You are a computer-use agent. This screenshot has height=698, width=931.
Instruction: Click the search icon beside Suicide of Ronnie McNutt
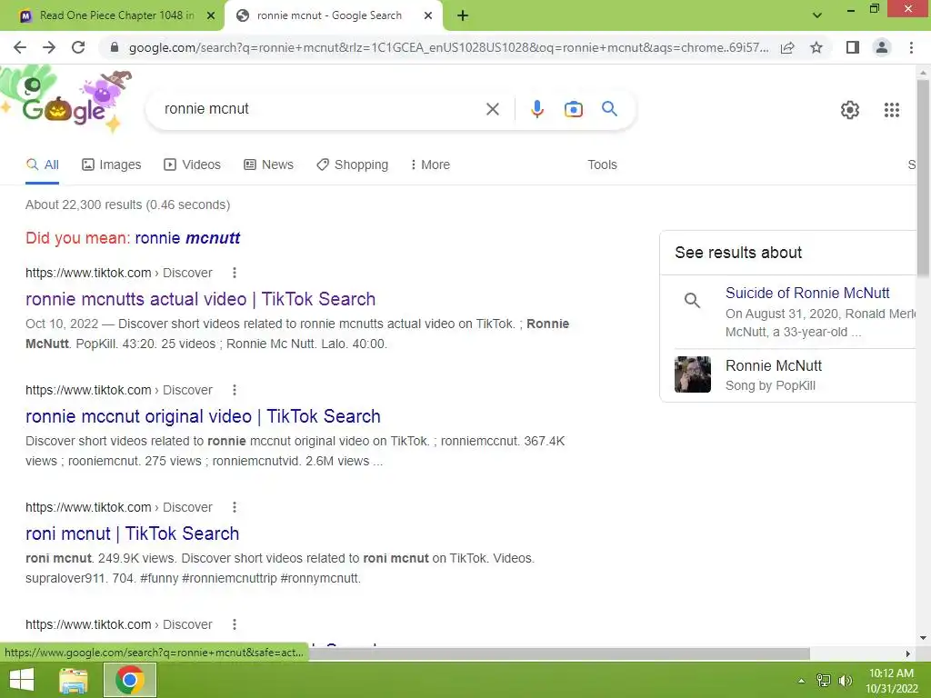(692, 300)
